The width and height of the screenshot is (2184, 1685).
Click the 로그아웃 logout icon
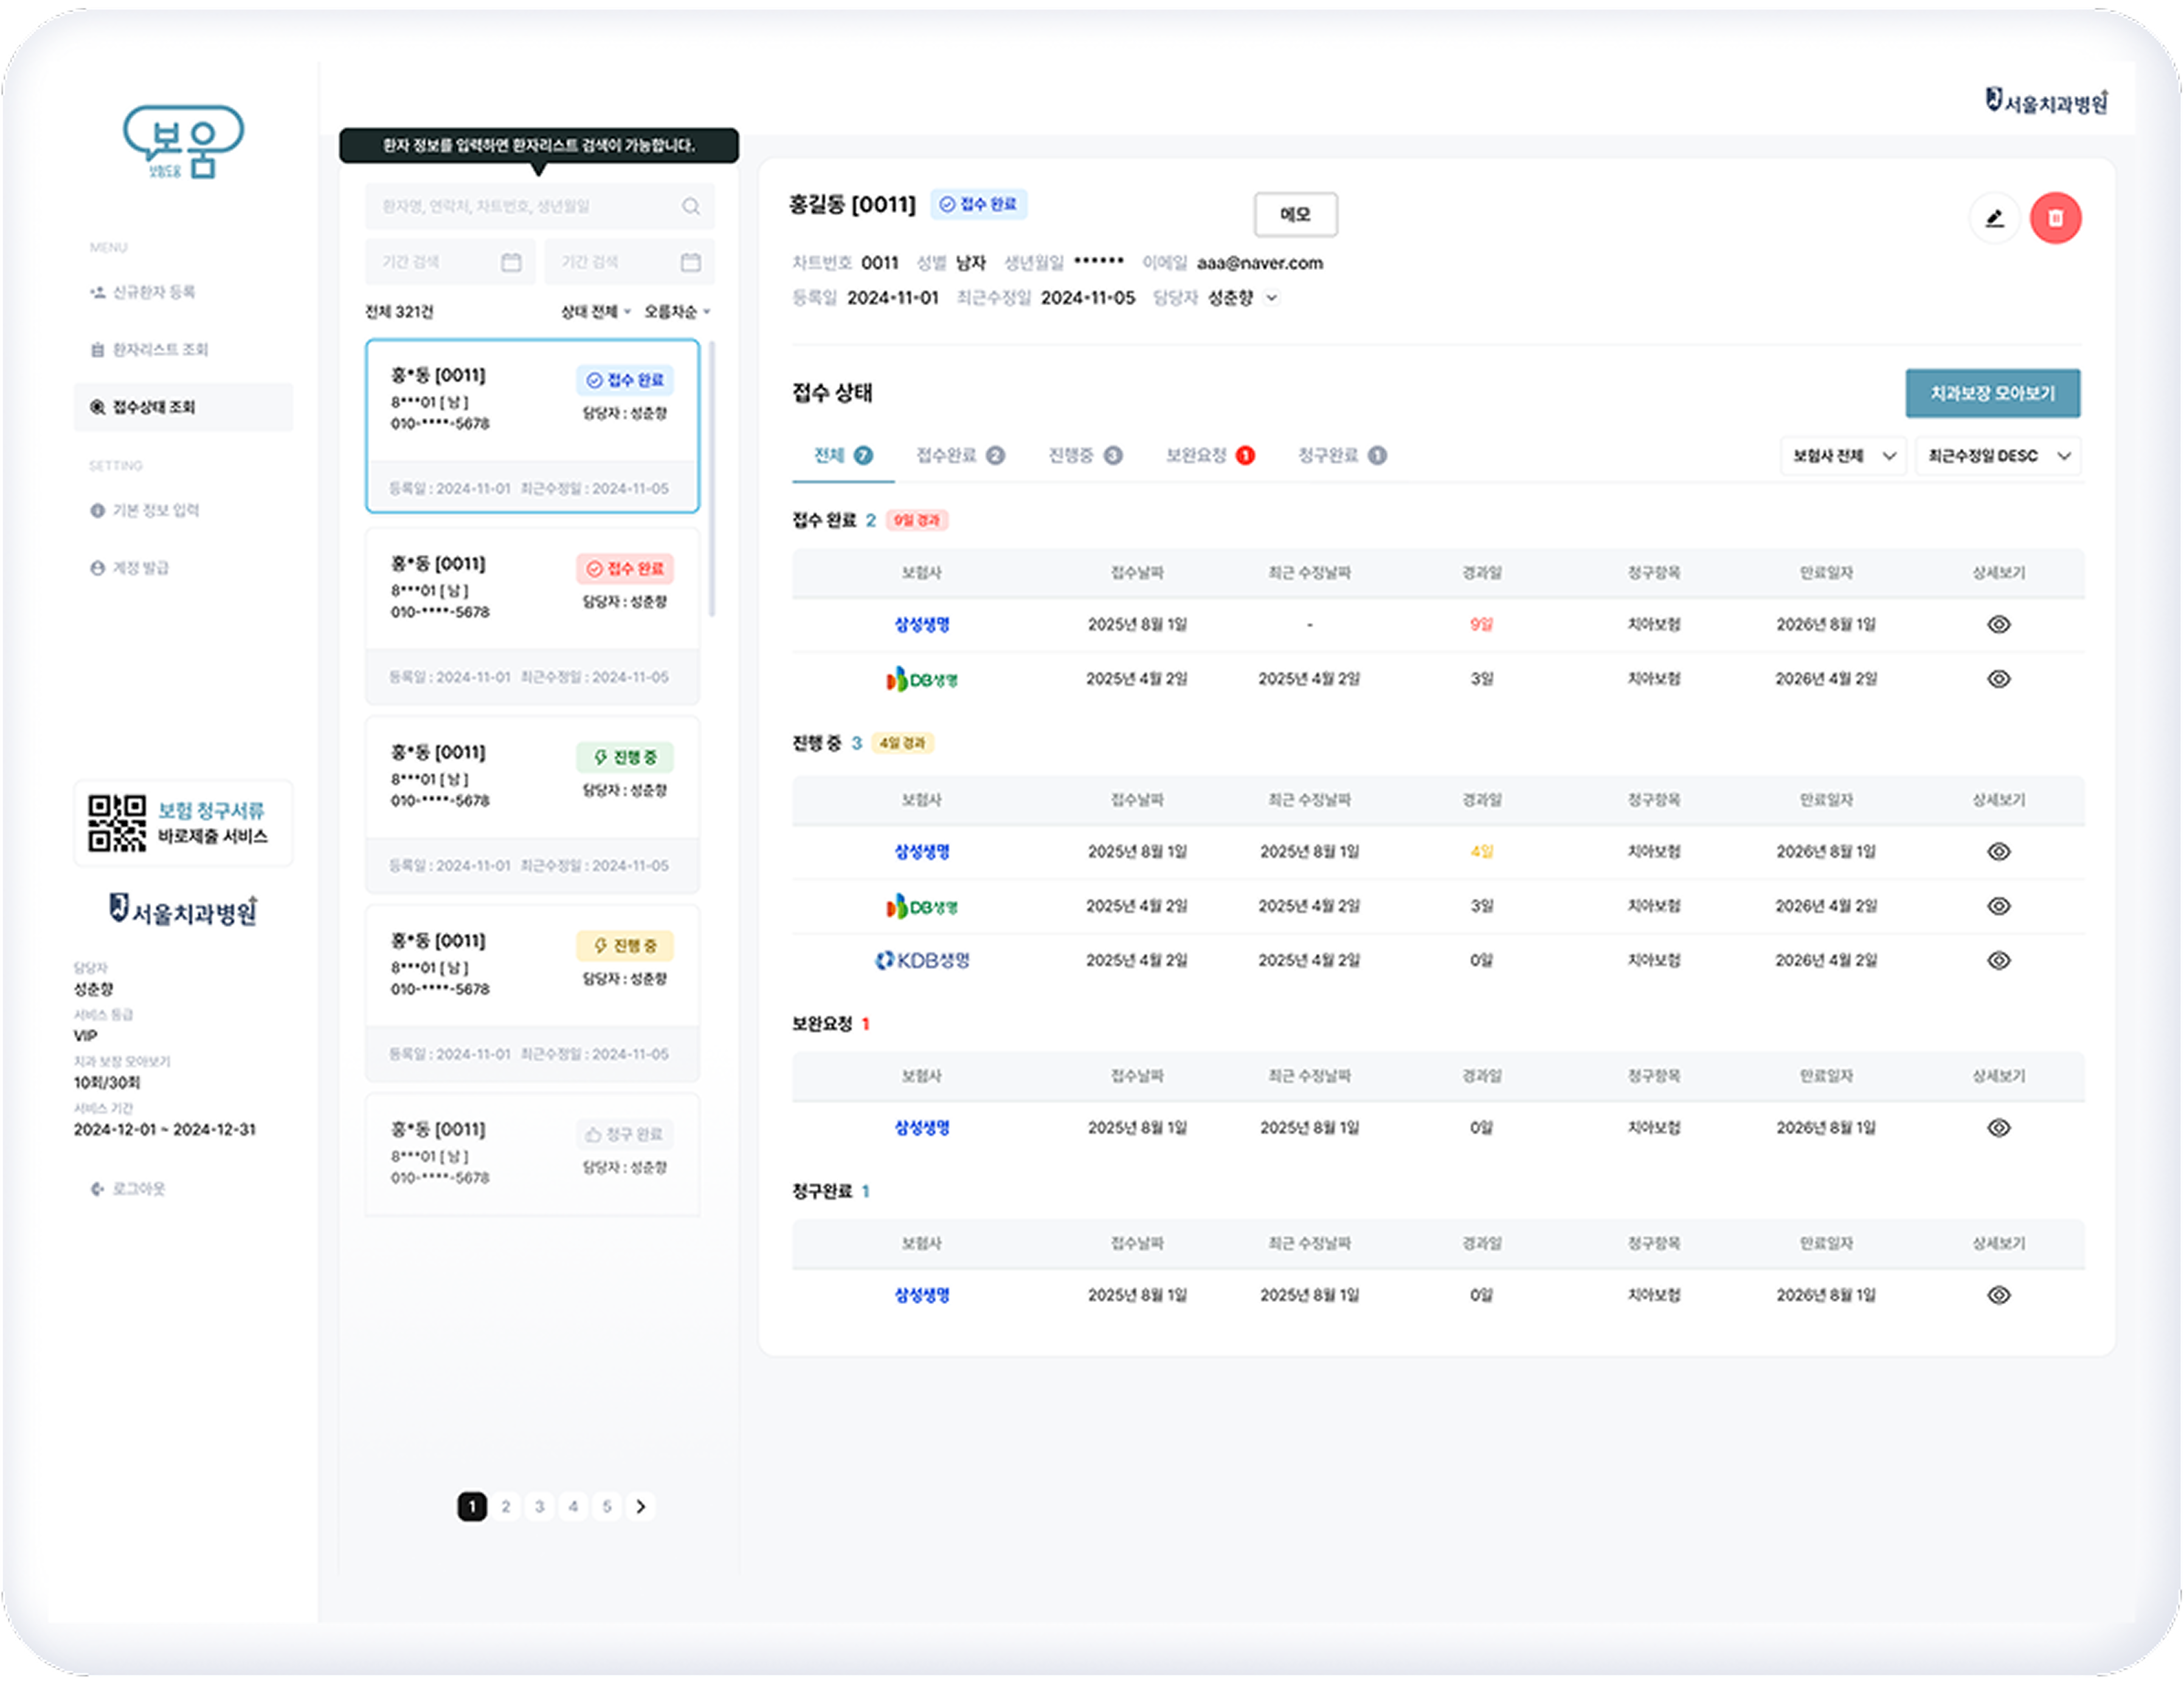click(x=97, y=1189)
